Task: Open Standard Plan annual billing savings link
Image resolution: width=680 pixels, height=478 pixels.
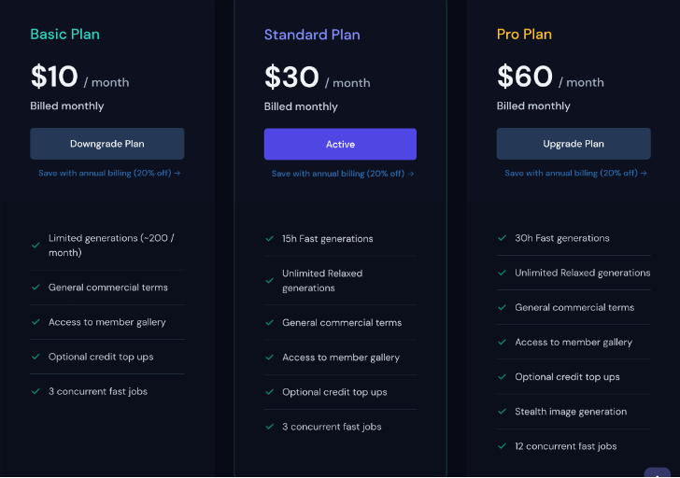Action: (343, 174)
